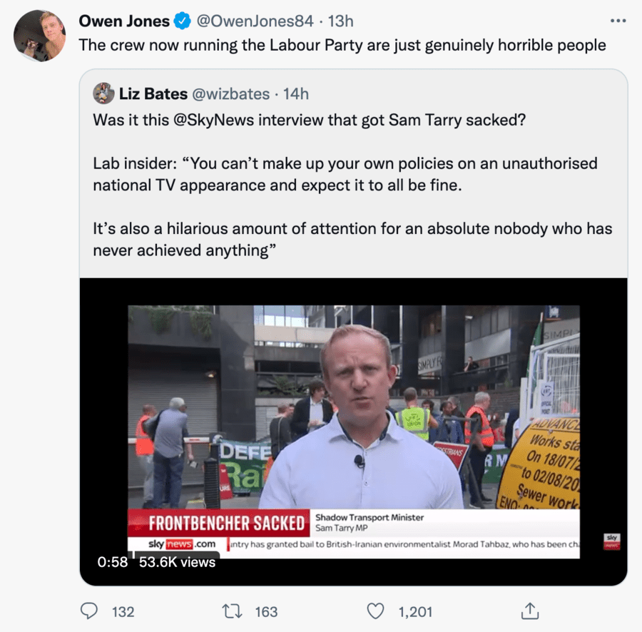Click the retweet arrows icon
The width and height of the screenshot is (642, 632).
coord(231,611)
